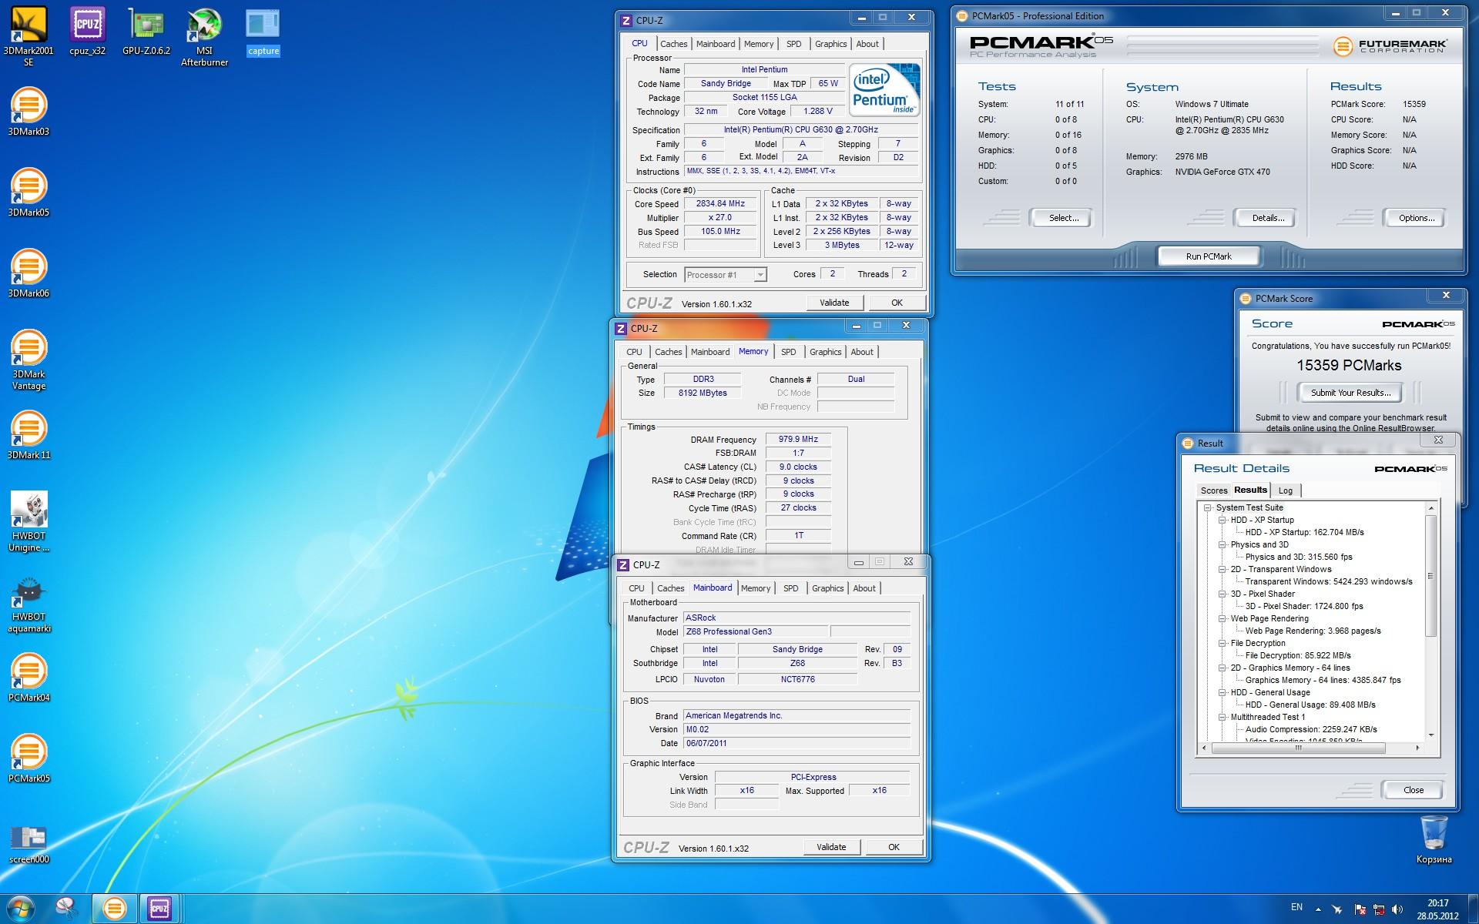Click the network tray icon

click(1378, 909)
